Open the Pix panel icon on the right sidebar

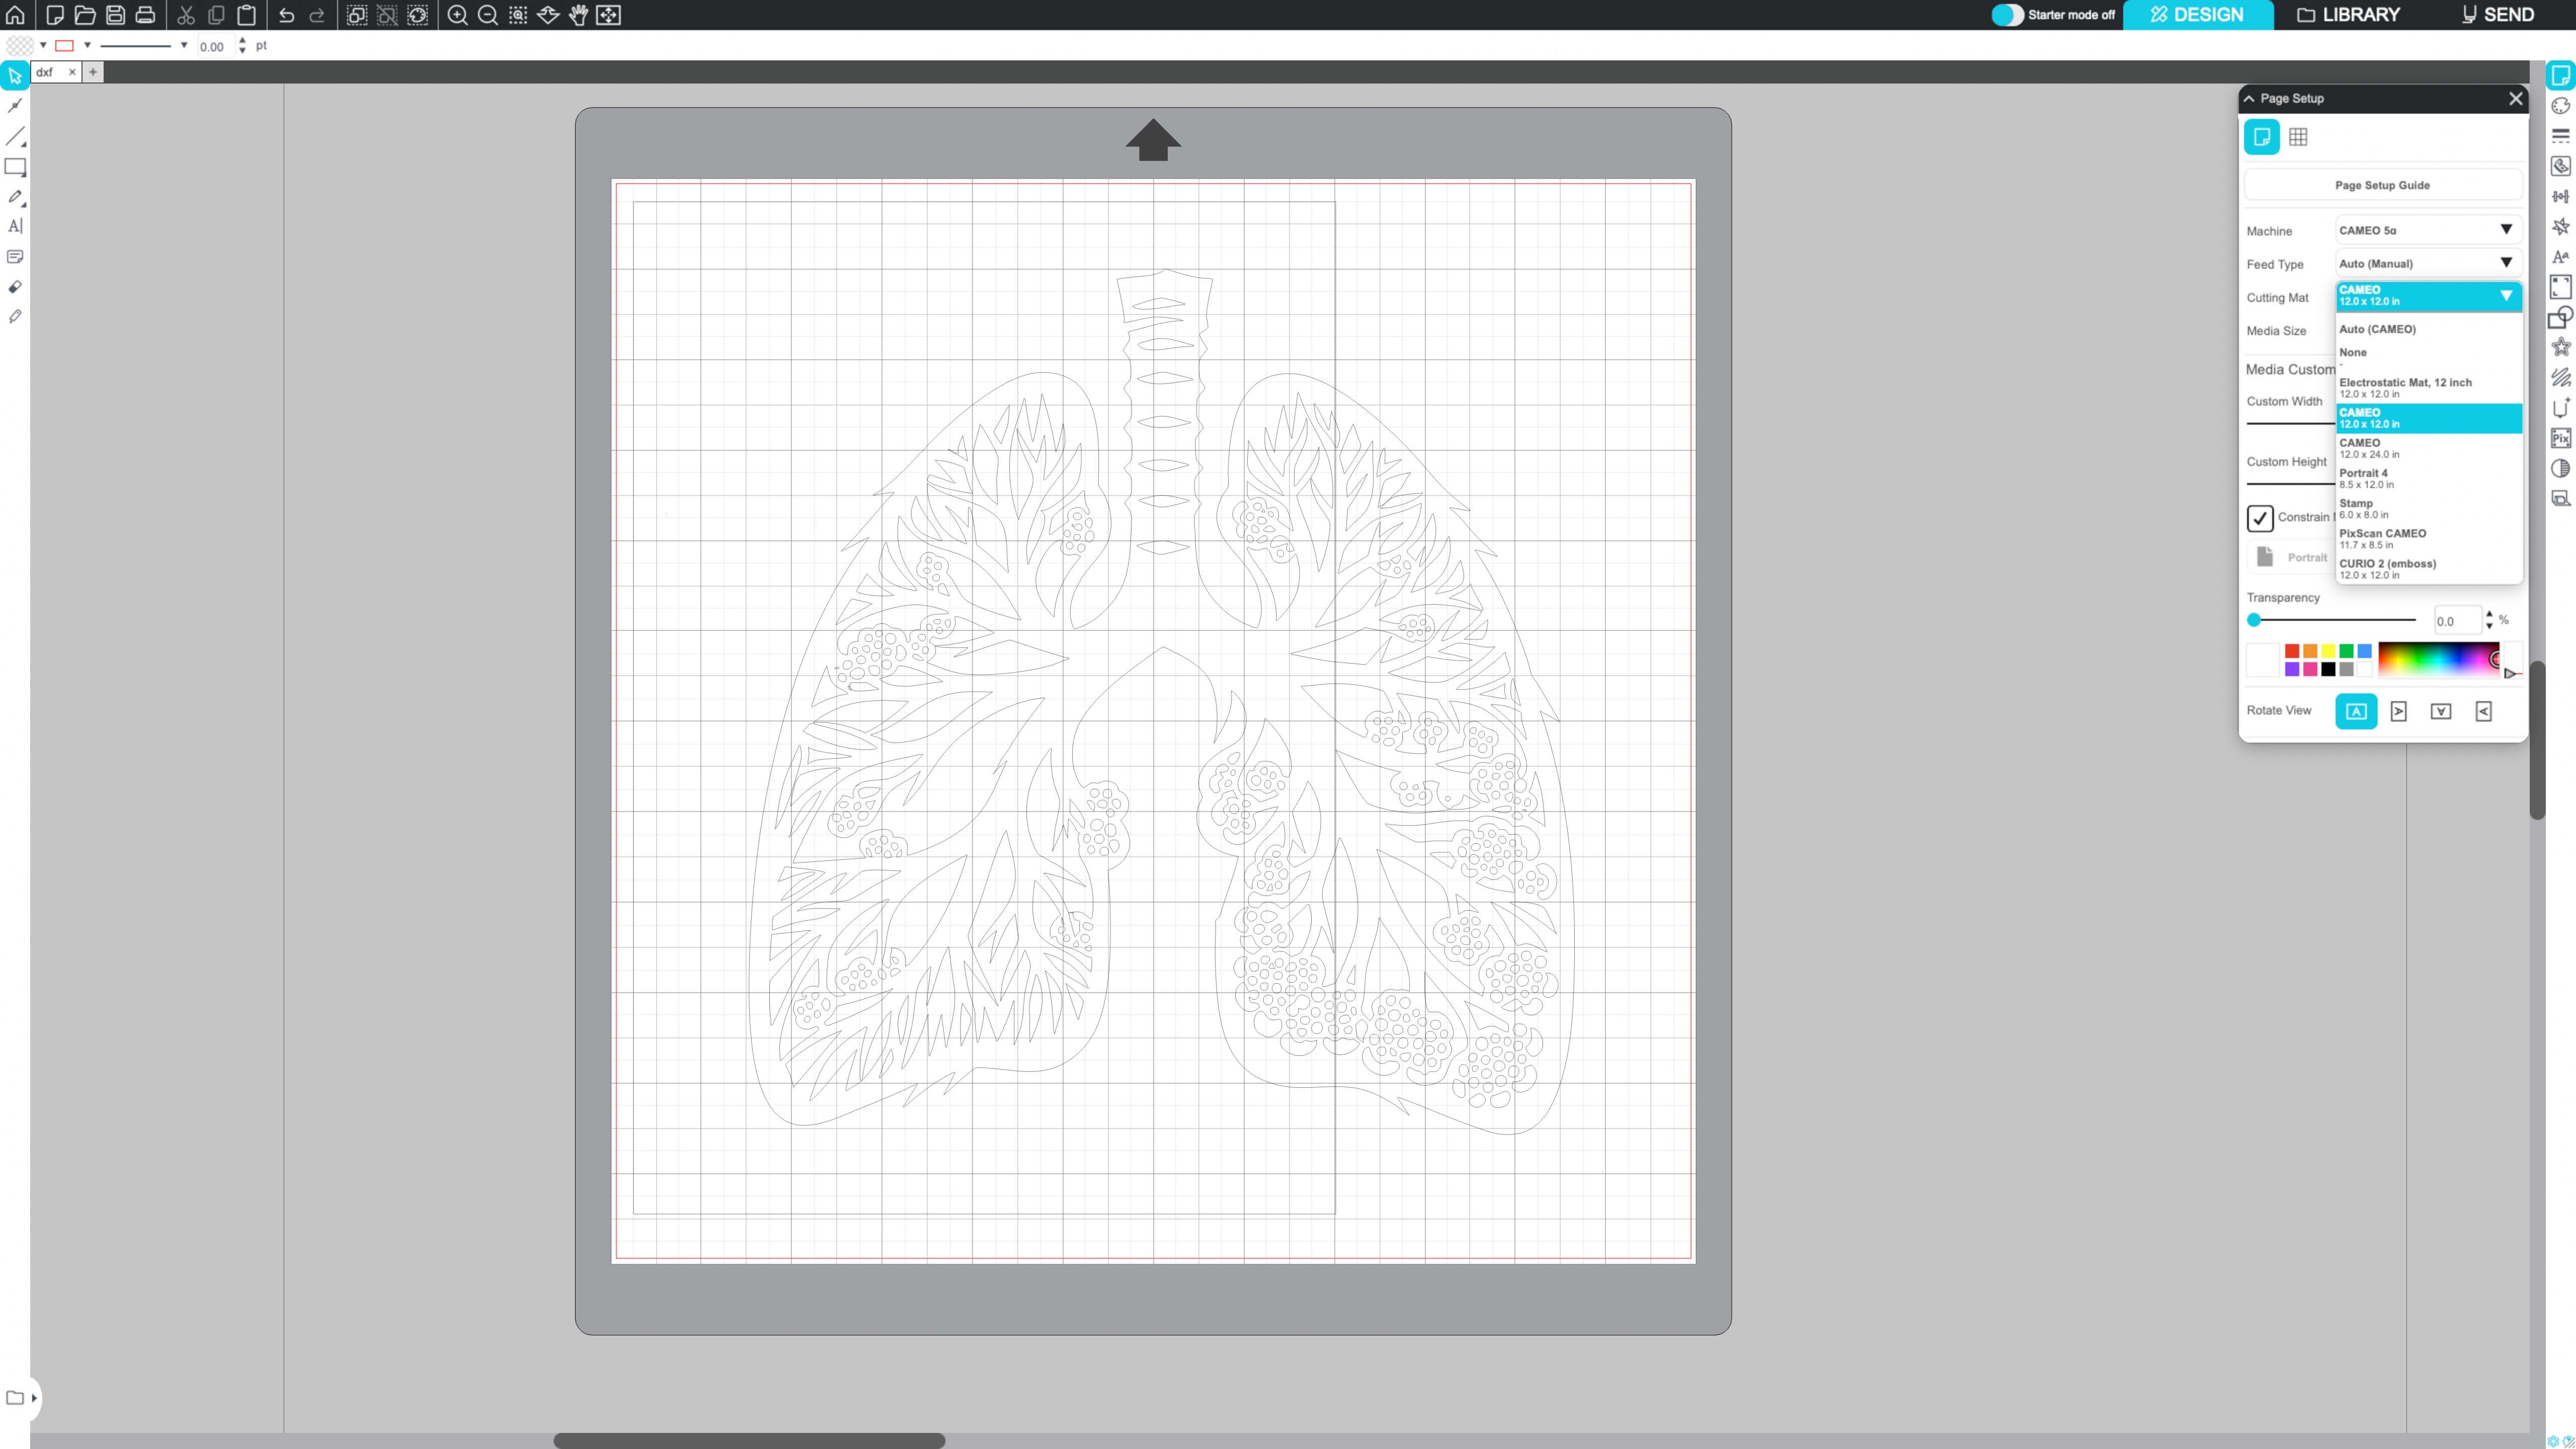2560,438
